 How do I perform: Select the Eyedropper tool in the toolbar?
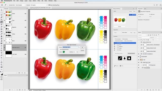[2, 22]
